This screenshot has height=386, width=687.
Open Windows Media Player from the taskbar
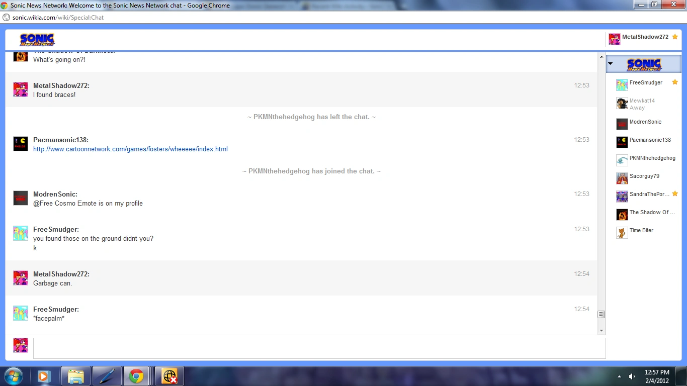coord(44,376)
